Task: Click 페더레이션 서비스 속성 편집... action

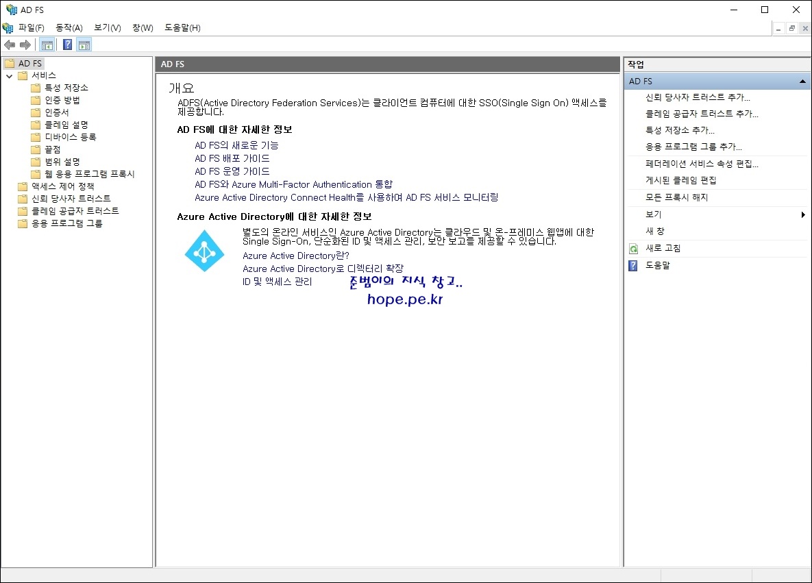Action: (x=702, y=164)
